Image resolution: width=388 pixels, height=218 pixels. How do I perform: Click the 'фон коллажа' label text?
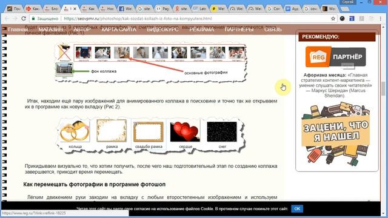point(104,71)
